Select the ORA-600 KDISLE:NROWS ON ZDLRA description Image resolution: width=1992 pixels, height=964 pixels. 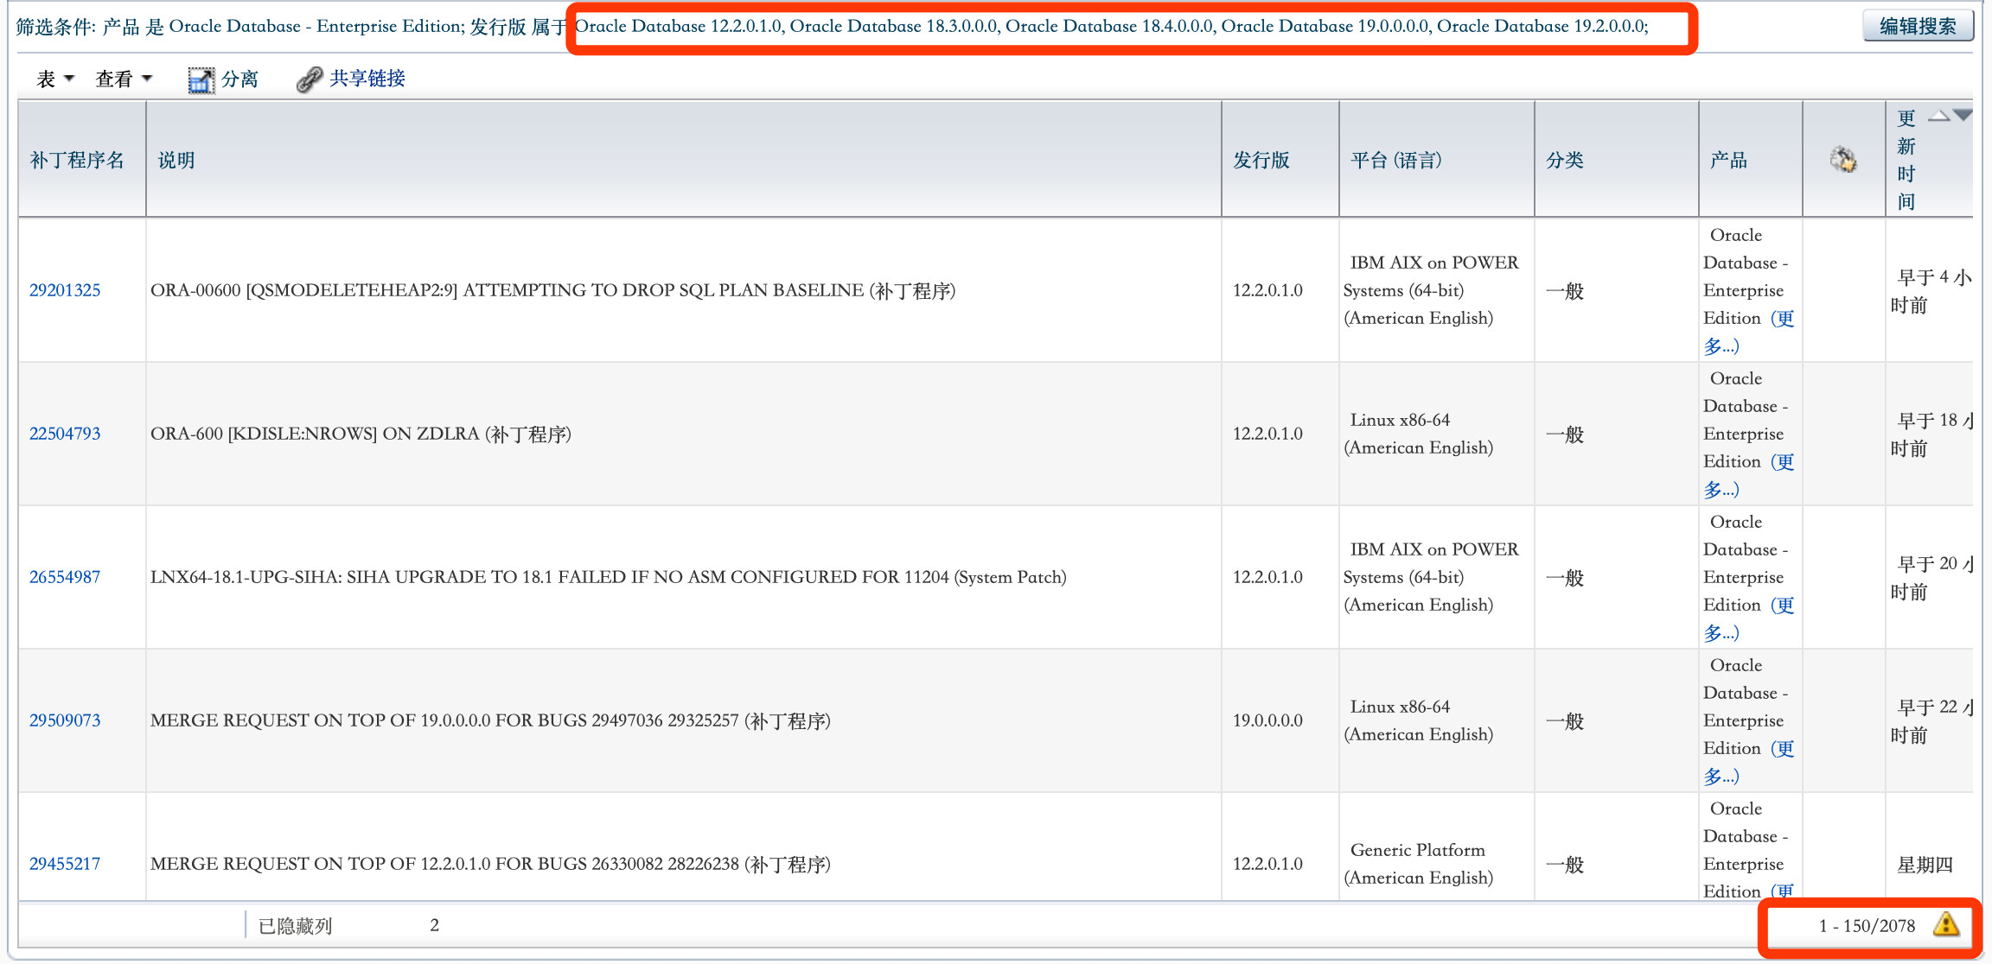click(x=361, y=434)
